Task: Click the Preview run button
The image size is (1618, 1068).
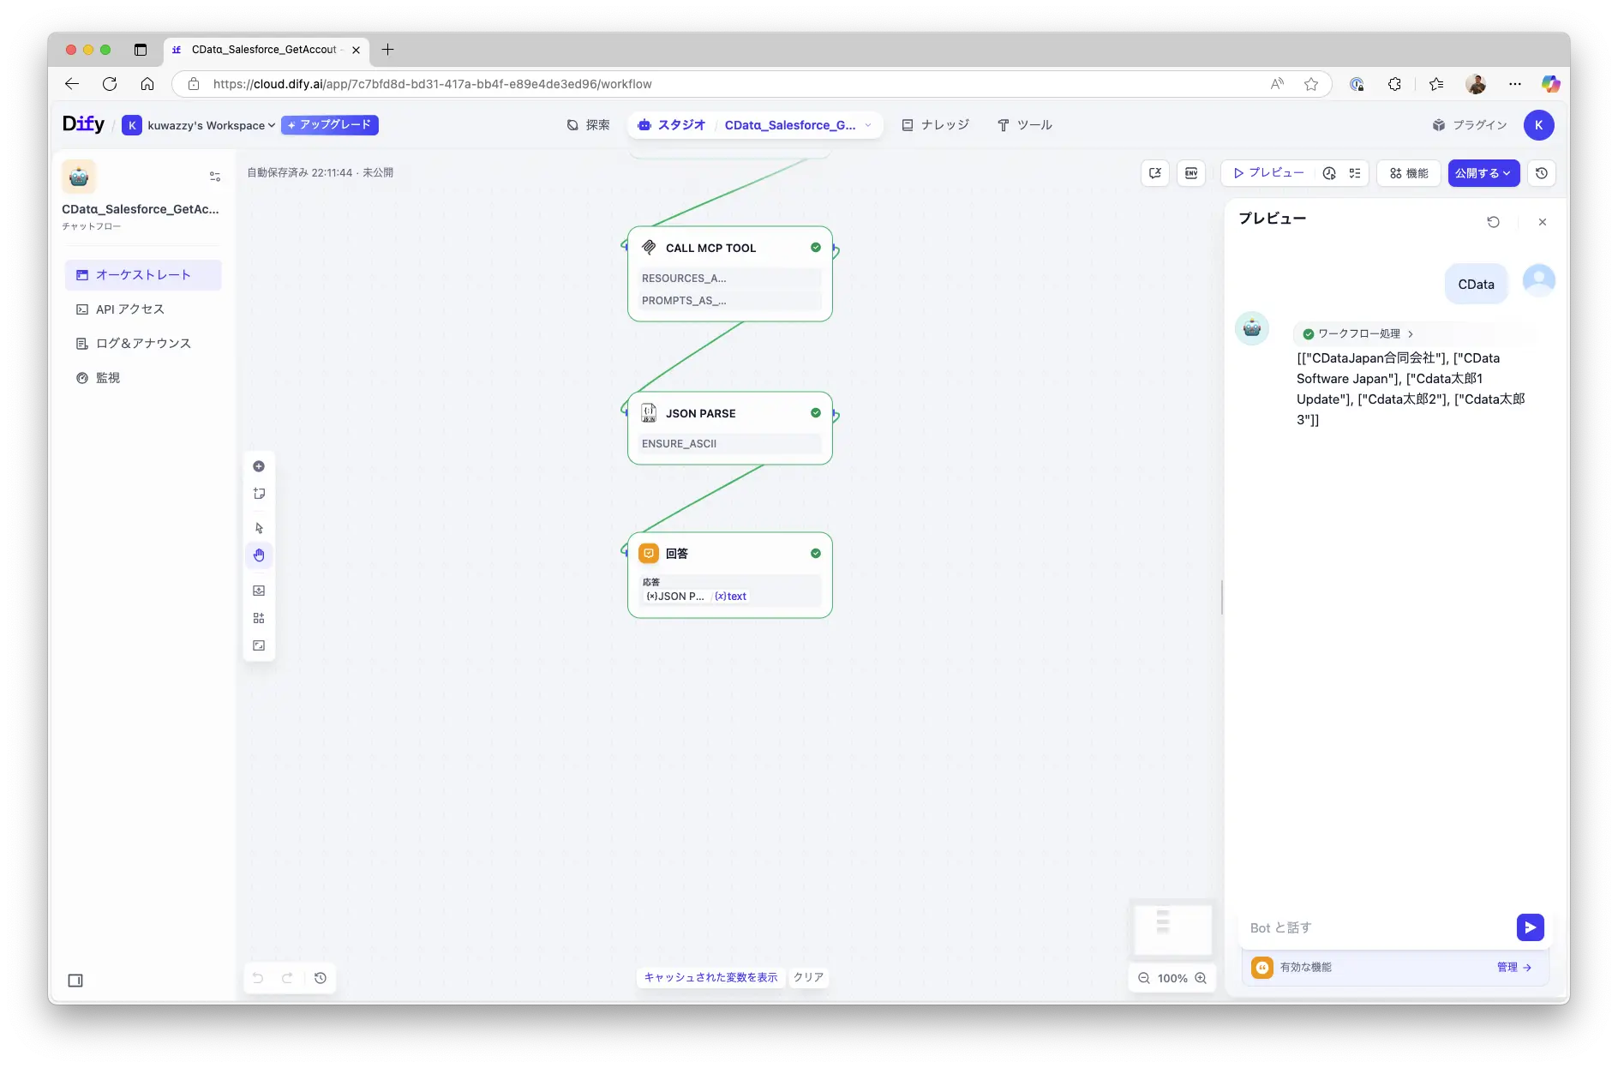Action: 1269,173
